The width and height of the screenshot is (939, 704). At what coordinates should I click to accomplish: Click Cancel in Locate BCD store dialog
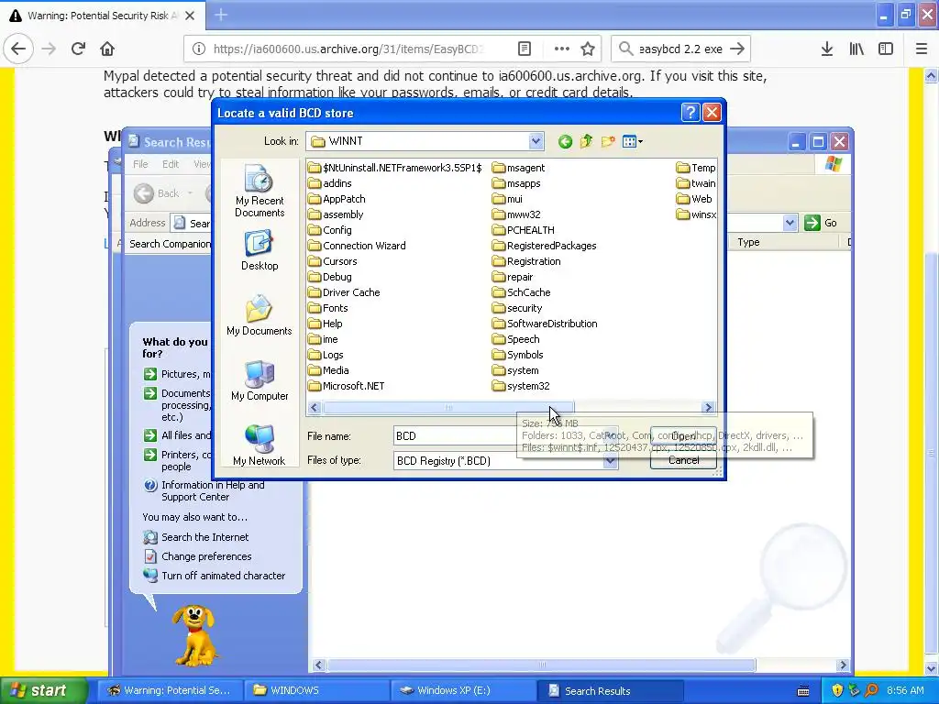[683, 460]
